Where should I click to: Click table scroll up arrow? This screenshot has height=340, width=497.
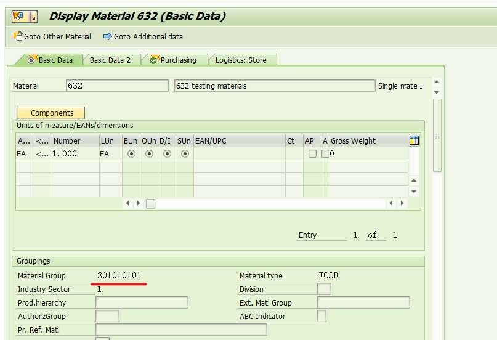pos(414,180)
